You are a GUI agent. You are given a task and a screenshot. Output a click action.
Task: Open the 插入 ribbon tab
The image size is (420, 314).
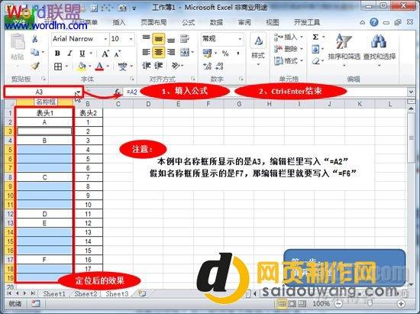119,22
